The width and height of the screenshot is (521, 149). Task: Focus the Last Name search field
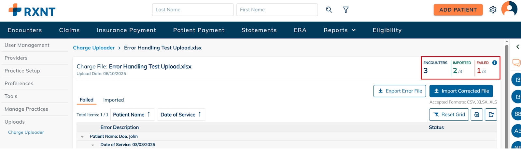click(x=193, y=10)
